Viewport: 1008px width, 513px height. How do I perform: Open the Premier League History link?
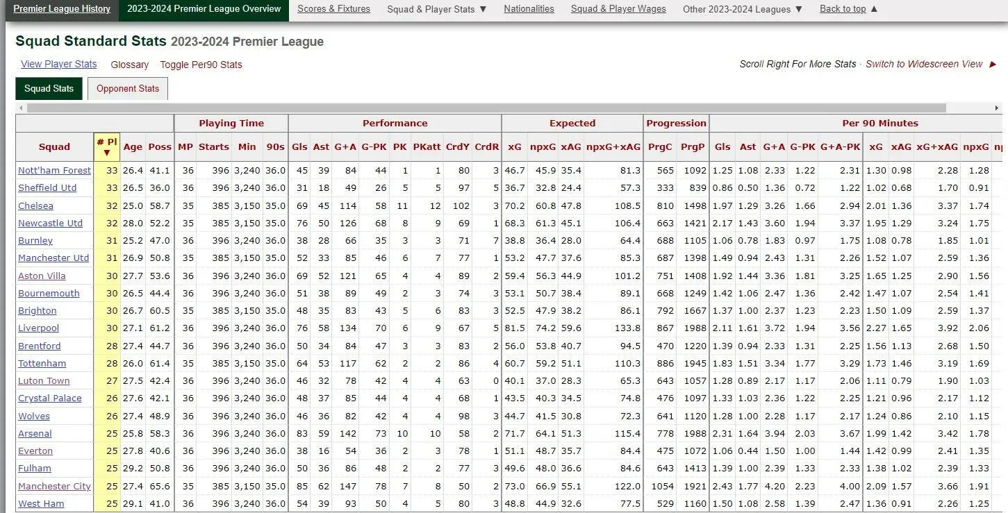[x=62, y=9]
